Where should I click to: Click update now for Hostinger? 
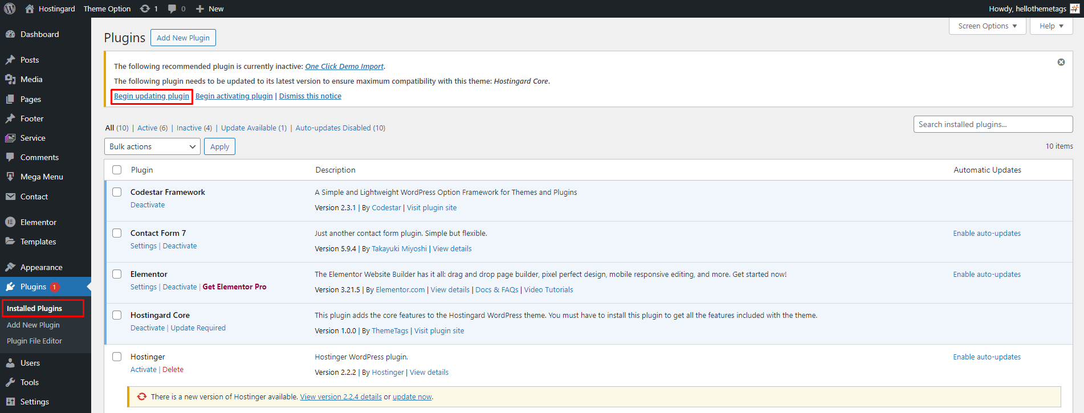tap(412, 396)
